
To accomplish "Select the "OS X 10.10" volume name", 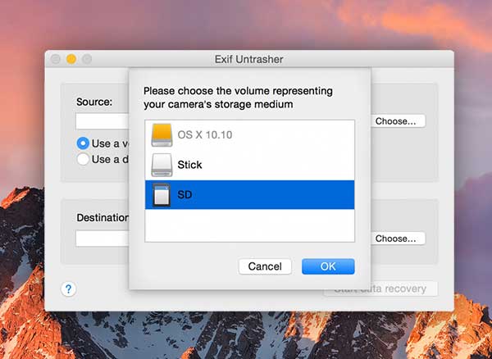I will coord(204,134).
